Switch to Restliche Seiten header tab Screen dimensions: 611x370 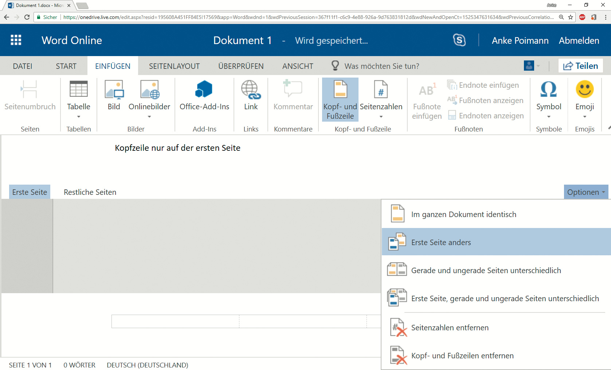click(x=90, y=192)
